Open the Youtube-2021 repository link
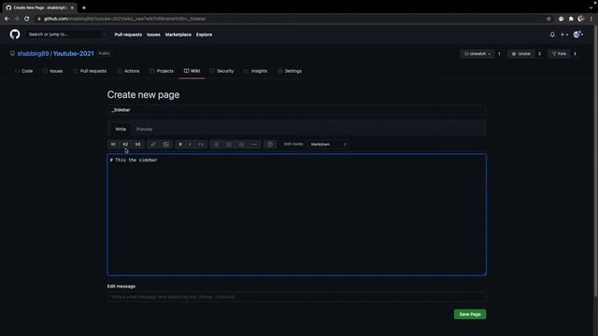 [x=73, y=54]
